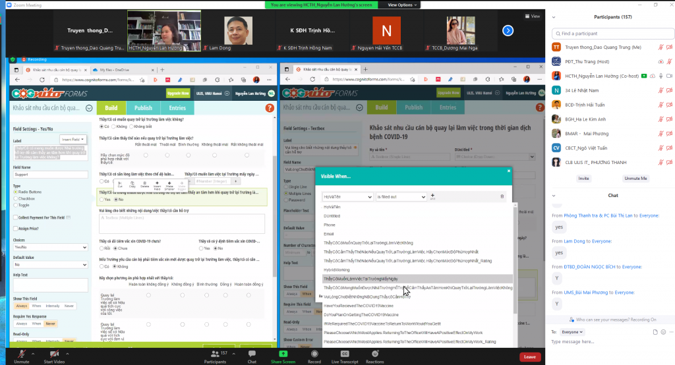Viewport: 675px width, 365px height.
Task: Click muted mic icon for 34 Lê Nhật Nam
Action: pos(660,90)
